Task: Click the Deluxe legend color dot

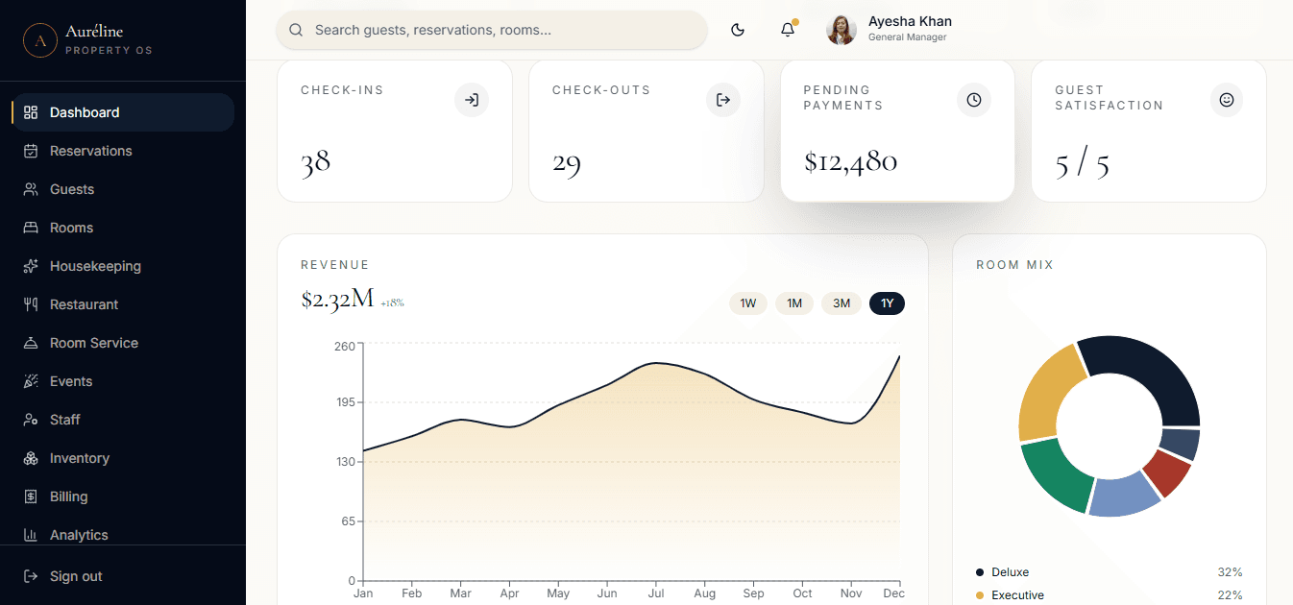Action: (x=980, y=572)
